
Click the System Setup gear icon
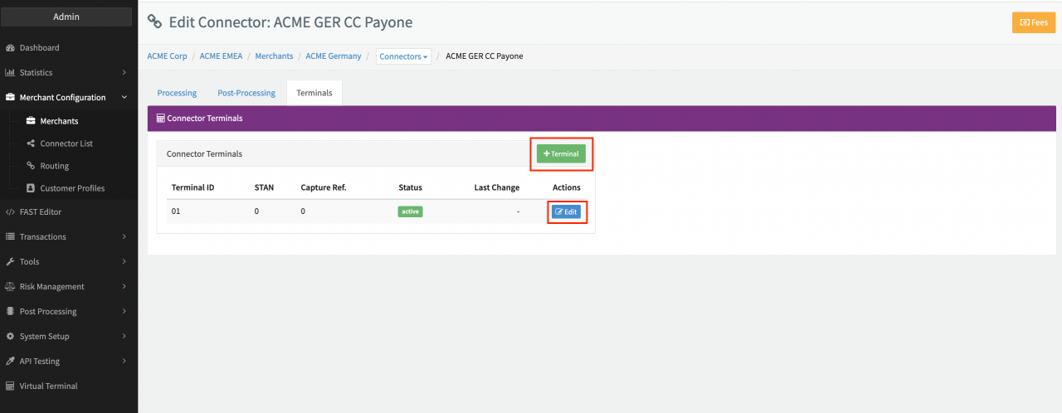tap(11, 337)
